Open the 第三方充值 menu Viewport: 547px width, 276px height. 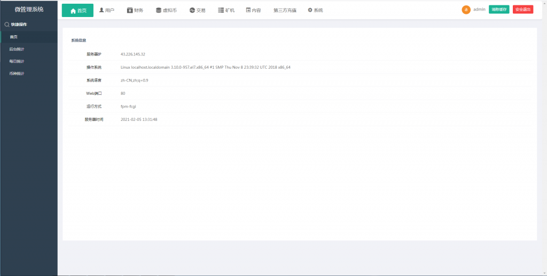click(x=285, y=10)
